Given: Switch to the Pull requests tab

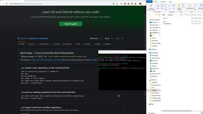Looking at the screenshot, I should (x=44, y=44).
